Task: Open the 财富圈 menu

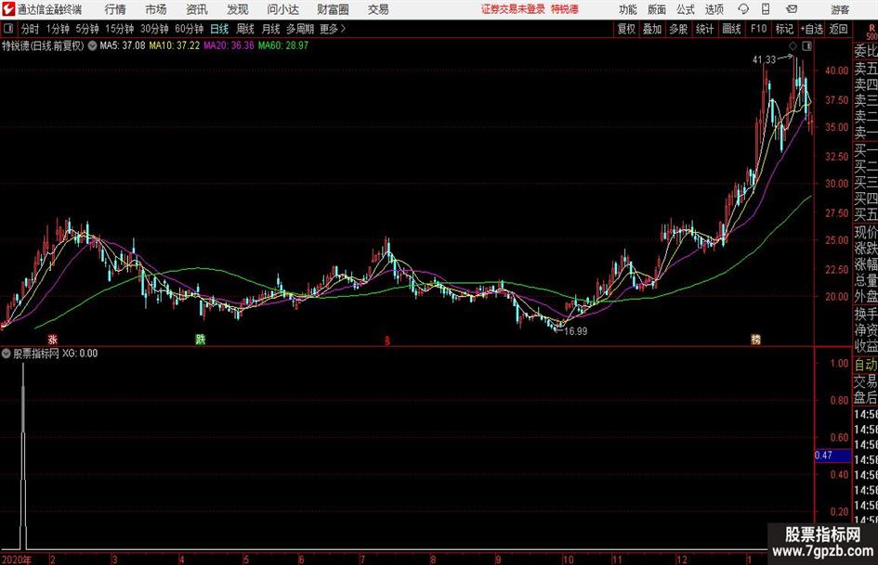Action: coord(333,9)
